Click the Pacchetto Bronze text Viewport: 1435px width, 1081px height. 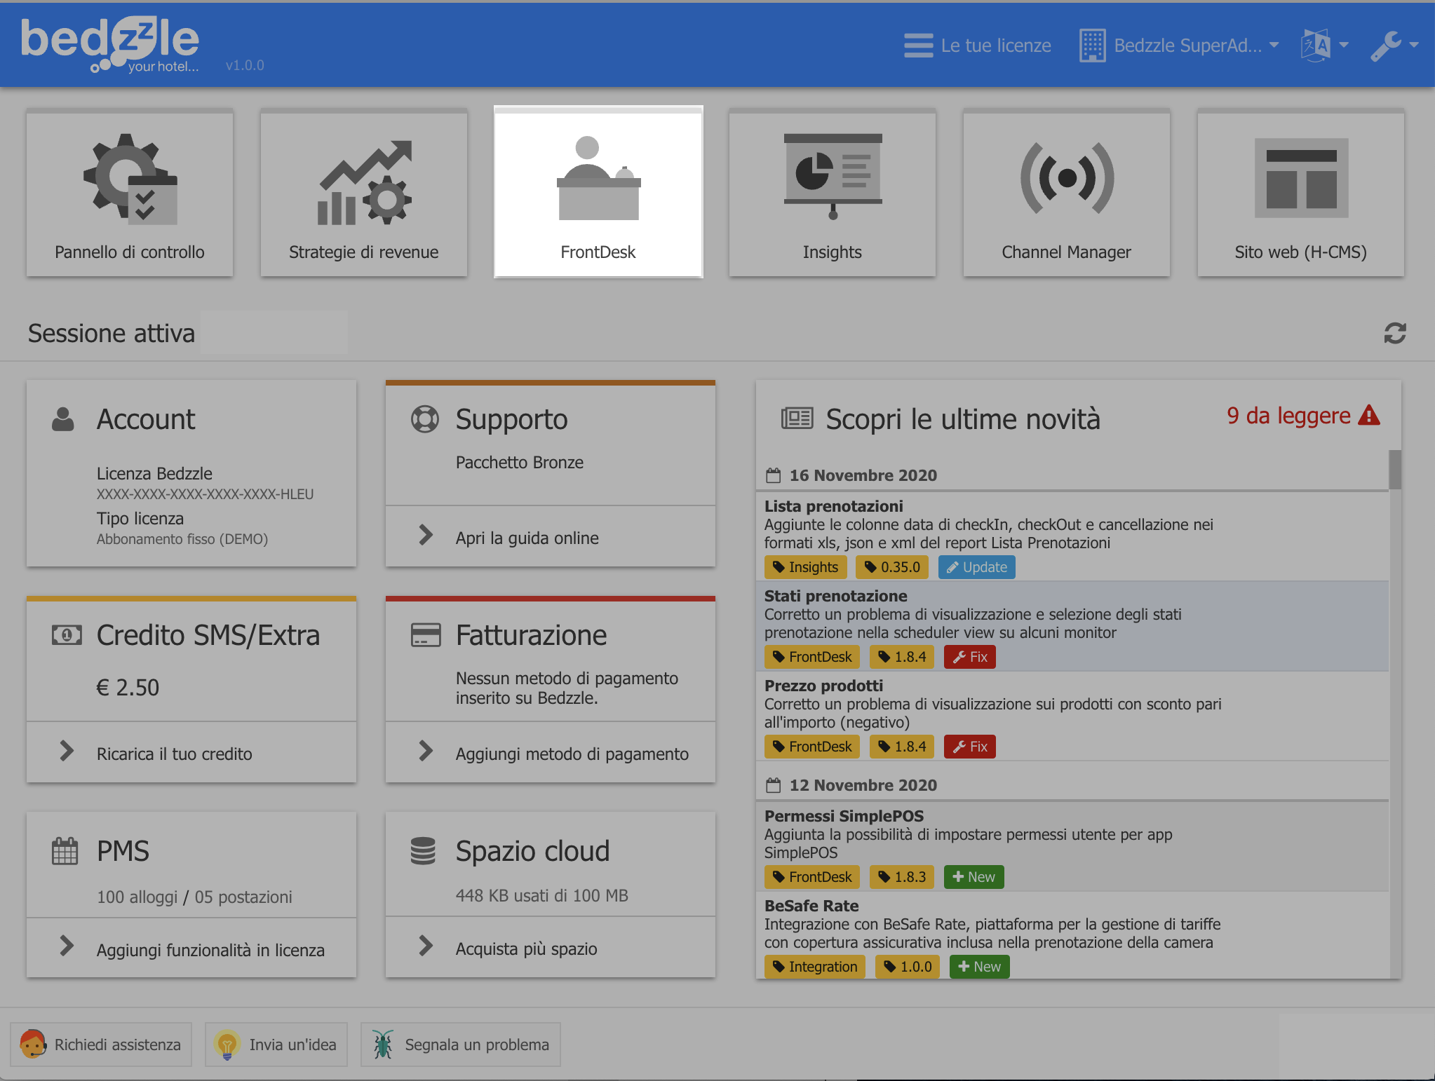pos(520,462)
